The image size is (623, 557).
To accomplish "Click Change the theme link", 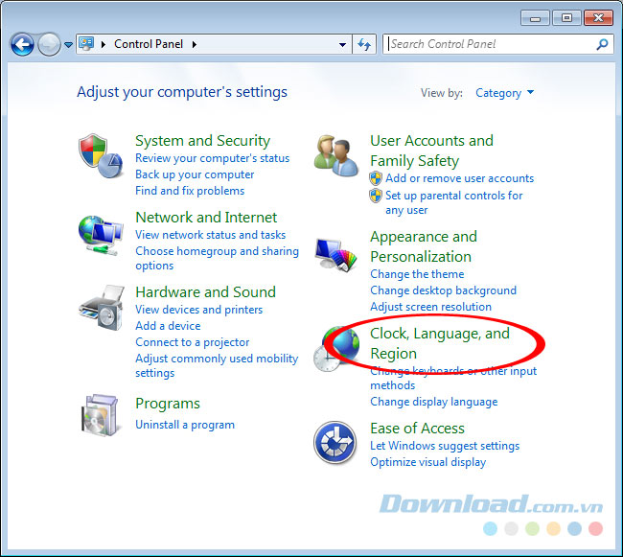I will pos(417,274).
